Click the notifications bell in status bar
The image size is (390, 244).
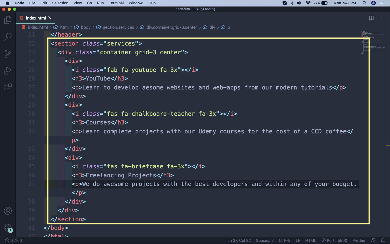pyautogui.click(x=383, y=240)
